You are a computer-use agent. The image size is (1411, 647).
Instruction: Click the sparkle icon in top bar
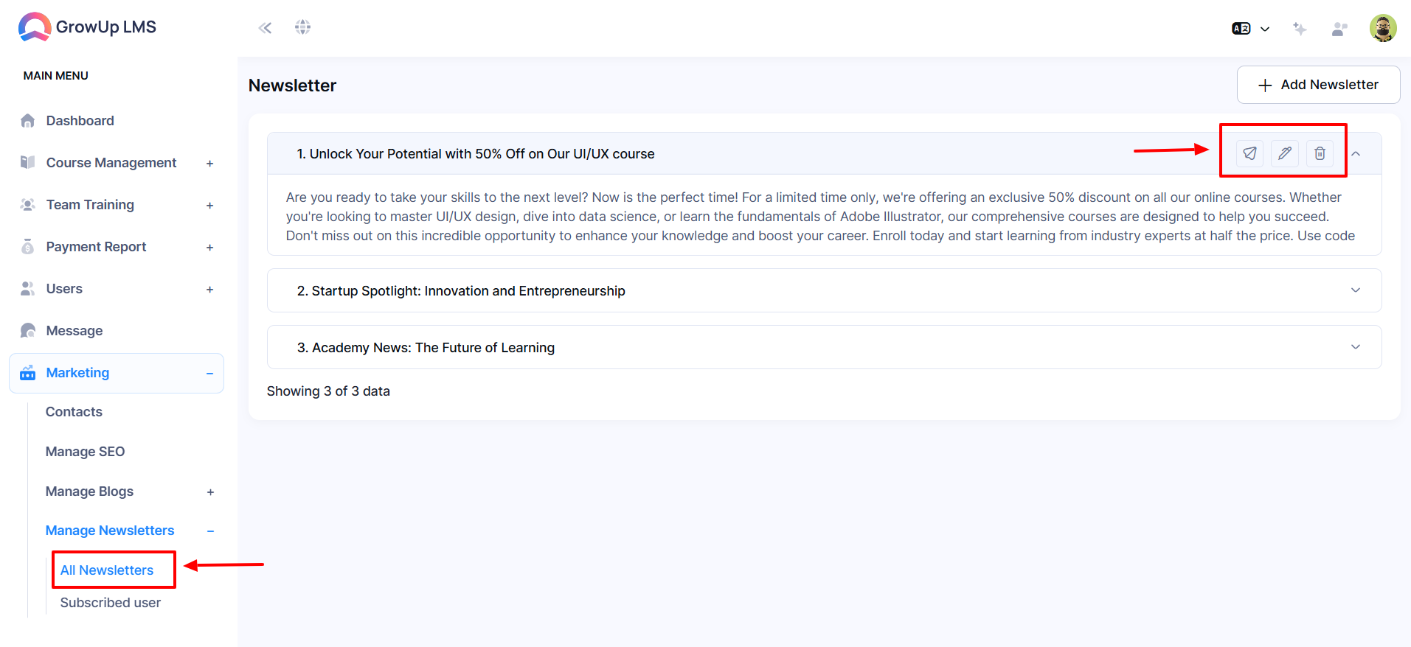tap(1300, 29)
